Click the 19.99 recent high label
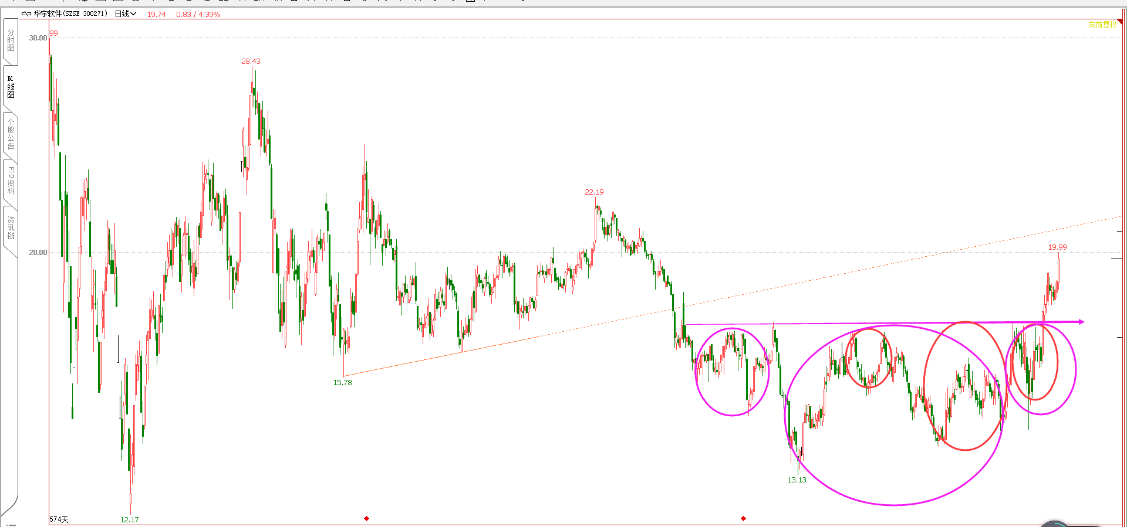Image resolution: width=1127 pixels, height=527 pixels. click(x=1058, y=247)
